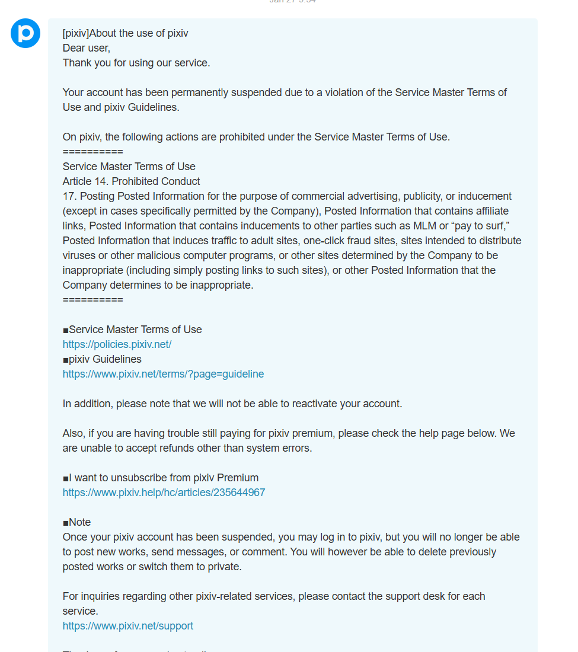Click the first '==========' divider line

92,152
